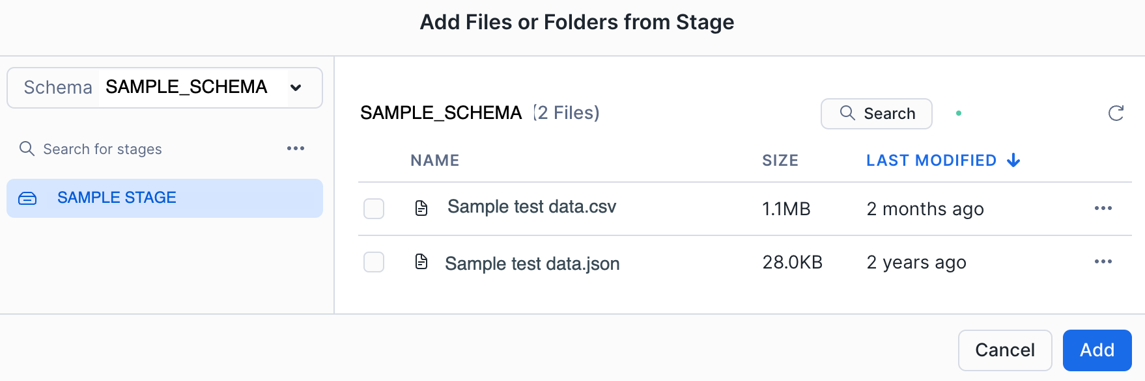Sort files by the NAME column
Screen dimensions: 1145x381
coord(434,161)
